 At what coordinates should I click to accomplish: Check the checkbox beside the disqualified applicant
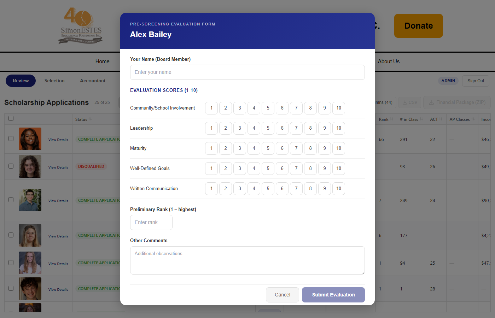(11, 166)
